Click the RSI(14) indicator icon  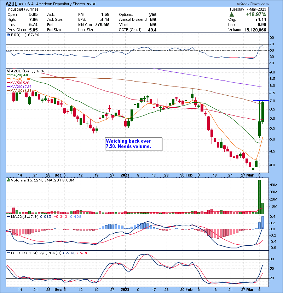tap(8, 35)
